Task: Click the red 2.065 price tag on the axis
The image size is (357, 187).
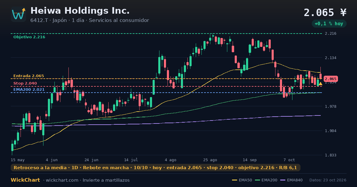Action: click(331, 79)
